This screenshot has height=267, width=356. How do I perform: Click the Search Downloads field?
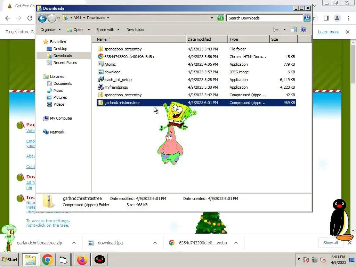click(x=265, y=18)
